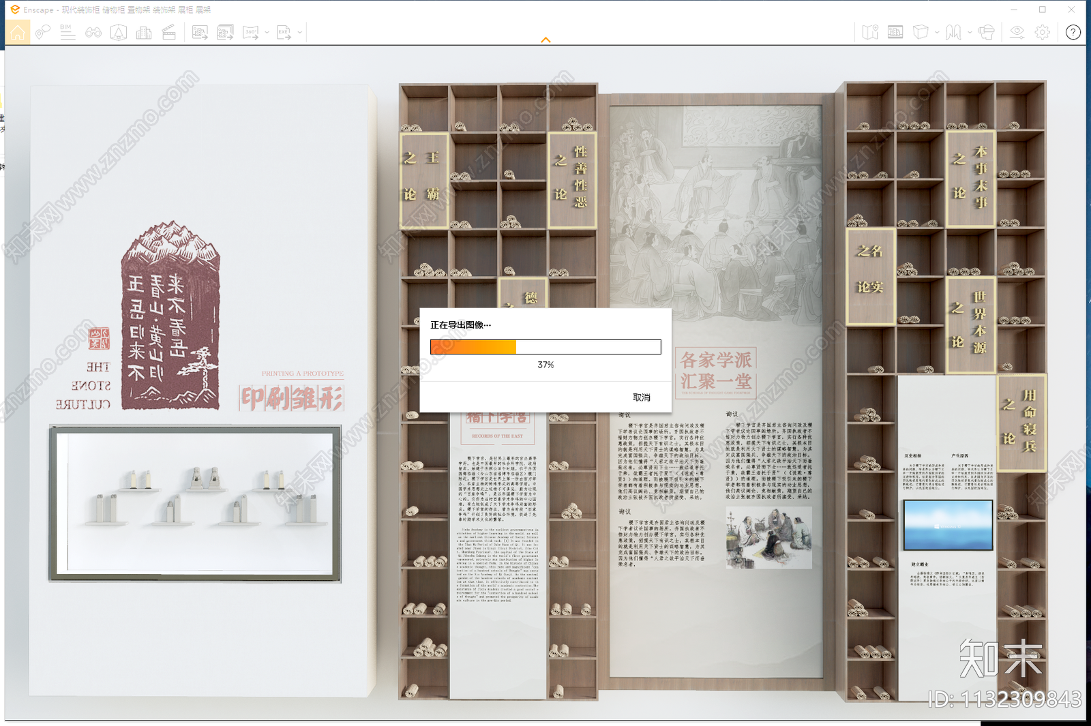Open the video editor clapperboard icon
This screenshot has height=726, width=1091.
pos(169,32)
